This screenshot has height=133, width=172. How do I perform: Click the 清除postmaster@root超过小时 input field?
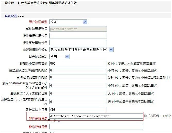pyautogui.click(x=78, y=85)
